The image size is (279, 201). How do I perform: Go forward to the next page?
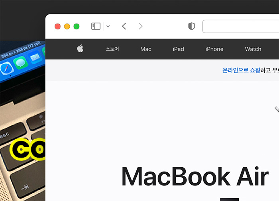click(141, 26)
